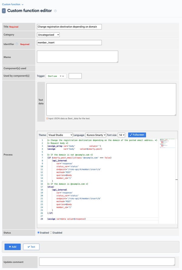
Task: Click the help icon beside the Identifier label
Action: (x=17, y=44)
